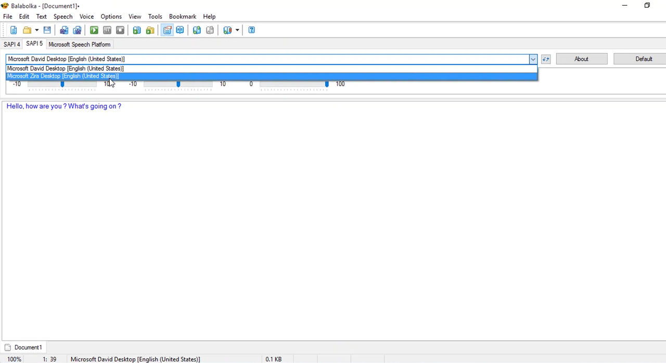Screen dimensions: 666x363
Task: Expand recent files arrow beside Open icon
Action: click(x=36, y=30)
